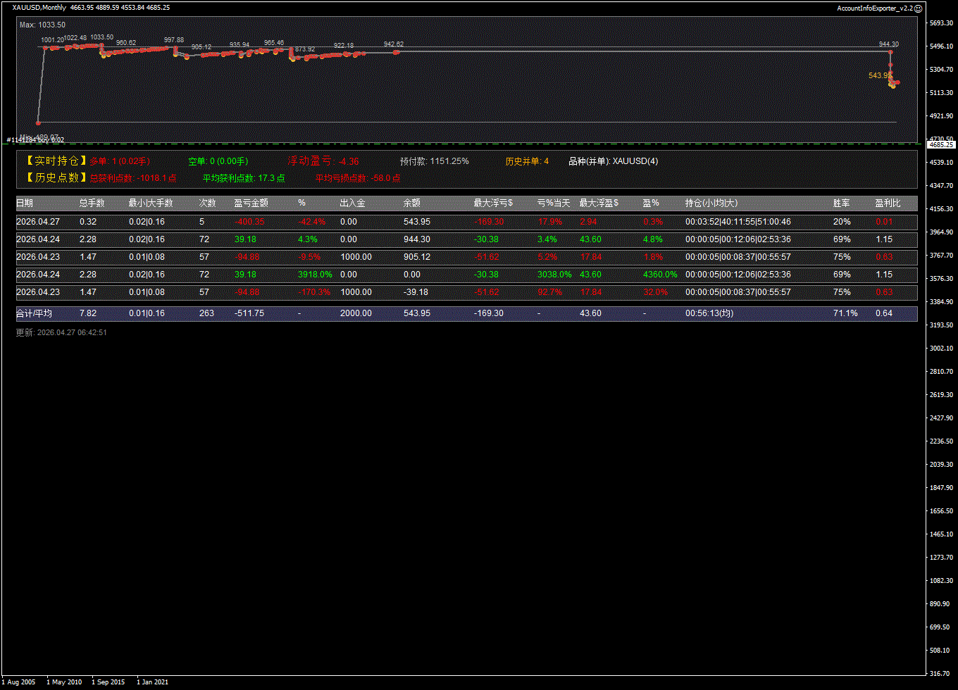Click the 944.30 equity curve point label
This screenshot has width=958, height=690.
888,44
